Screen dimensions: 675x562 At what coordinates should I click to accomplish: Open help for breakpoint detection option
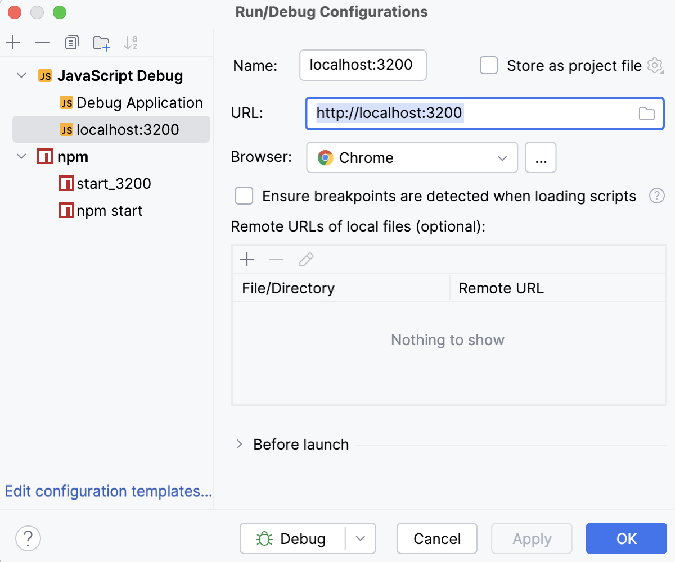(657, 196)
